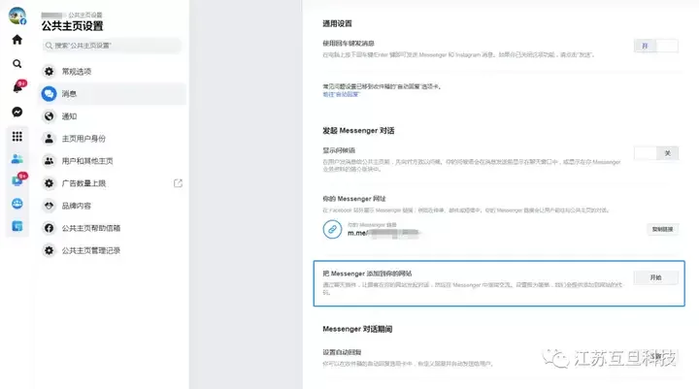Click the blue people/pages icon in rail
The image size is (699, 389).
point(17,159)
